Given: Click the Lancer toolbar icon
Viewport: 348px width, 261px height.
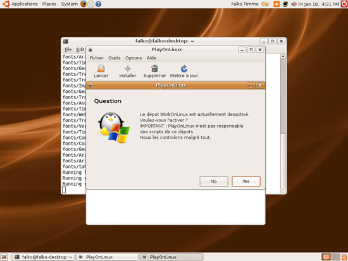Looking at the screenshot, I should [x=101, y=68].
